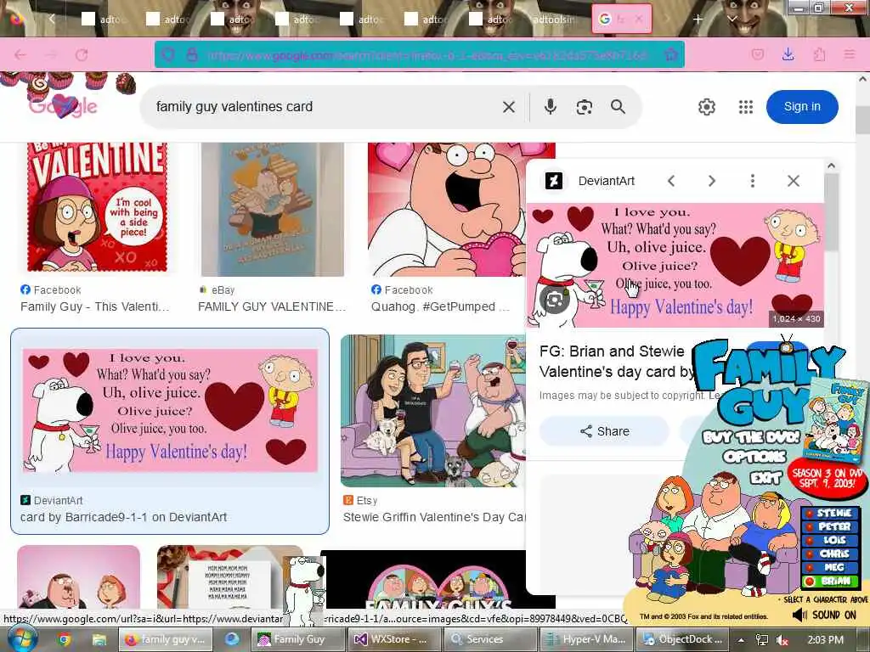Open Meg Valentine Facebook image result

tap(97, 207)
